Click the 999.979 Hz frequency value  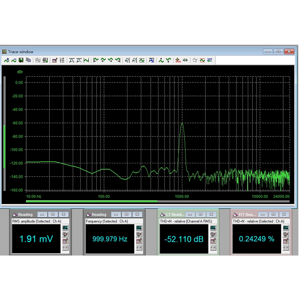pyautogui.click(x=110, y=239)
